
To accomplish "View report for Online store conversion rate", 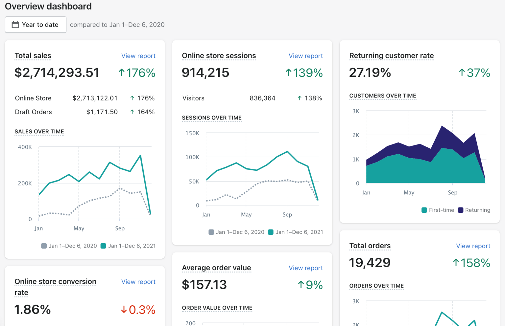I will [138, 282].
